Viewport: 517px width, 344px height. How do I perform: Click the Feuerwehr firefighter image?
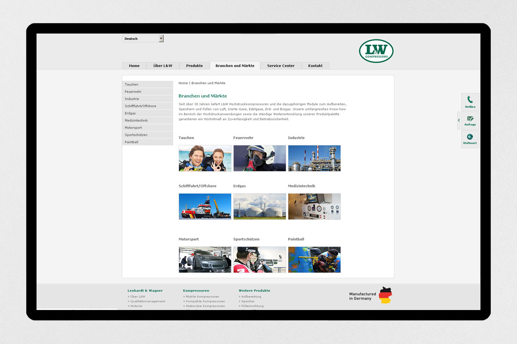259,158
